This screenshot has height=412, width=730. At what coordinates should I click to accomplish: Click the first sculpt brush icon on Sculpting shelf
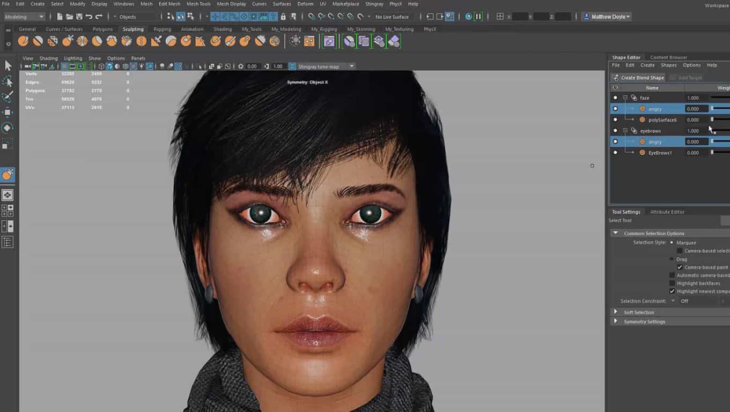click(23, 40)
